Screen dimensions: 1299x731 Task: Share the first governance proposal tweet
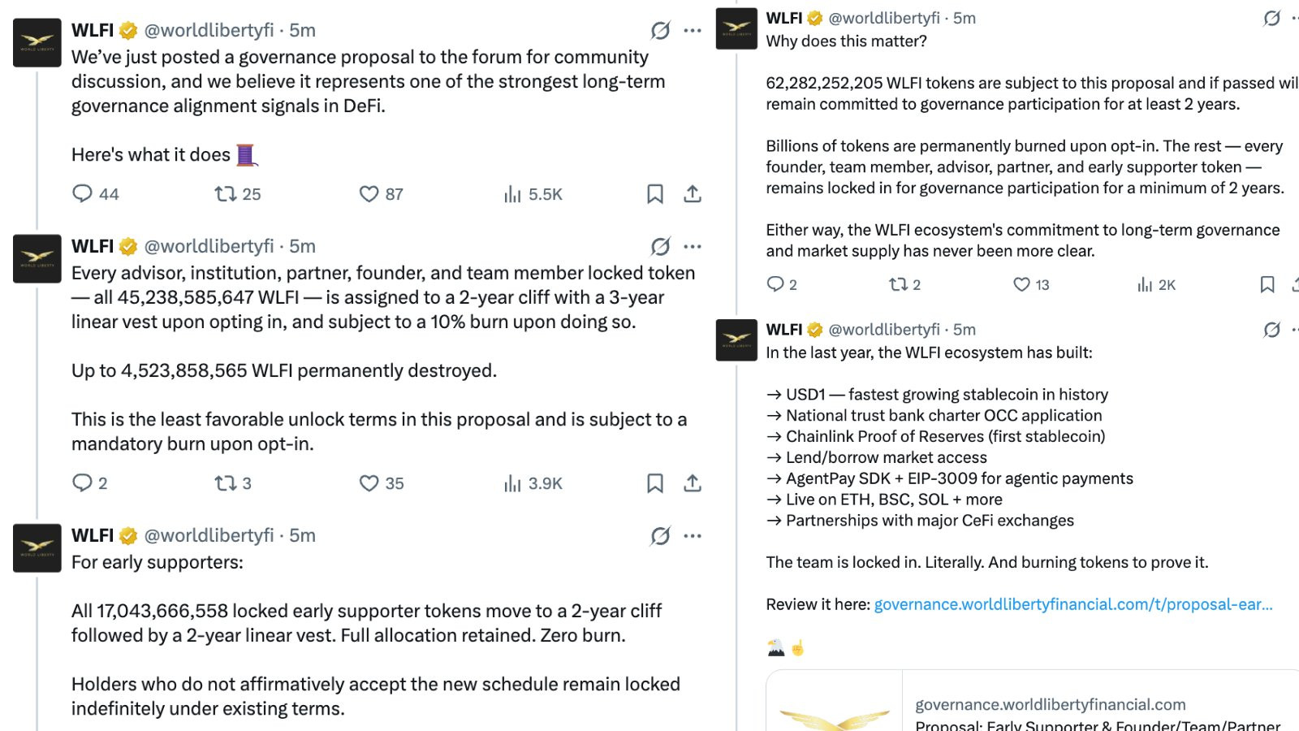point(693,194)
